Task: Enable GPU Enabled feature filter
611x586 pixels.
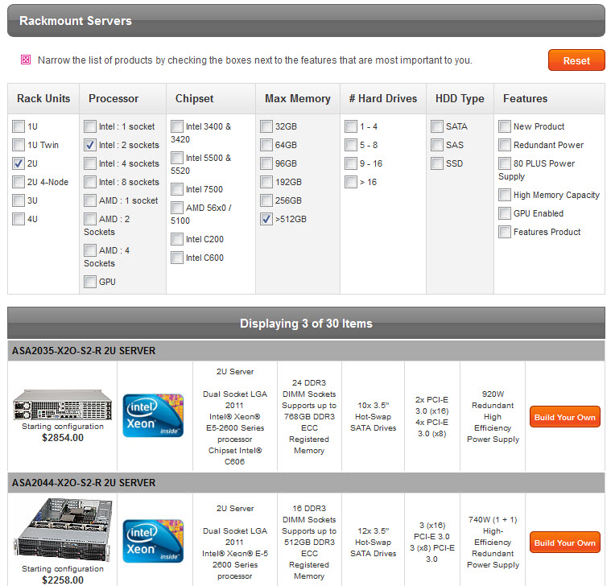Action: 505,213
